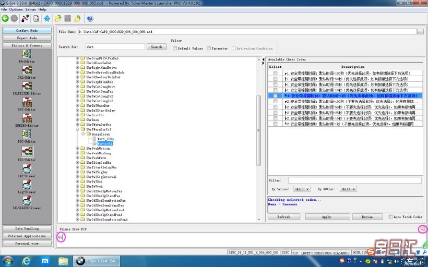Open the FDL-Editor
Image resolution: width=428 pixels, height=267 pixels.
[27, 154]
